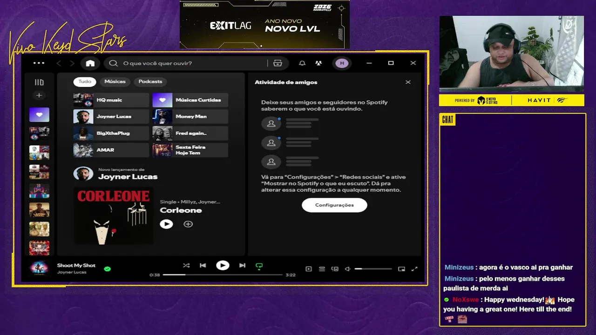Click the plus to create a playlist
The image size is (596, 335).
coord(39,95)
